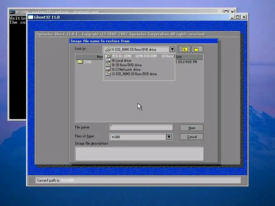Click the Current path status bar text
Screen dimensions: 275x206
click(x=55, y=181)
